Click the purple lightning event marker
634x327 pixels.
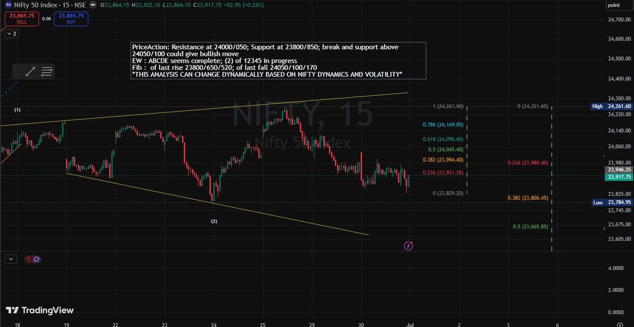coord(408,245)
